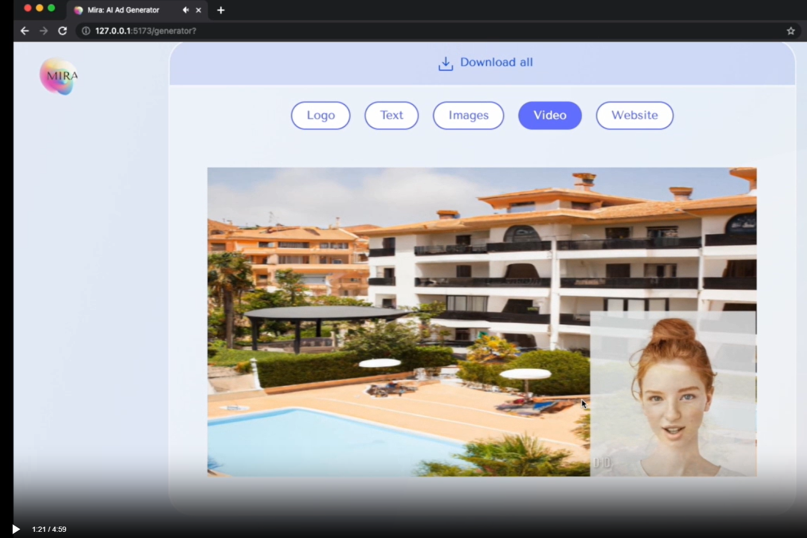Click the AI presenter avatar overlay
The height and width of the screenshot is (538, 807).
pos(673,394)
